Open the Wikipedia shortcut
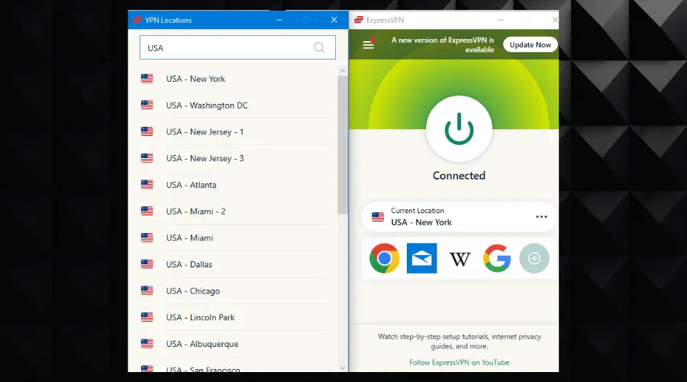The height and width of the screenshot is (382, 687). coord(460,259)
